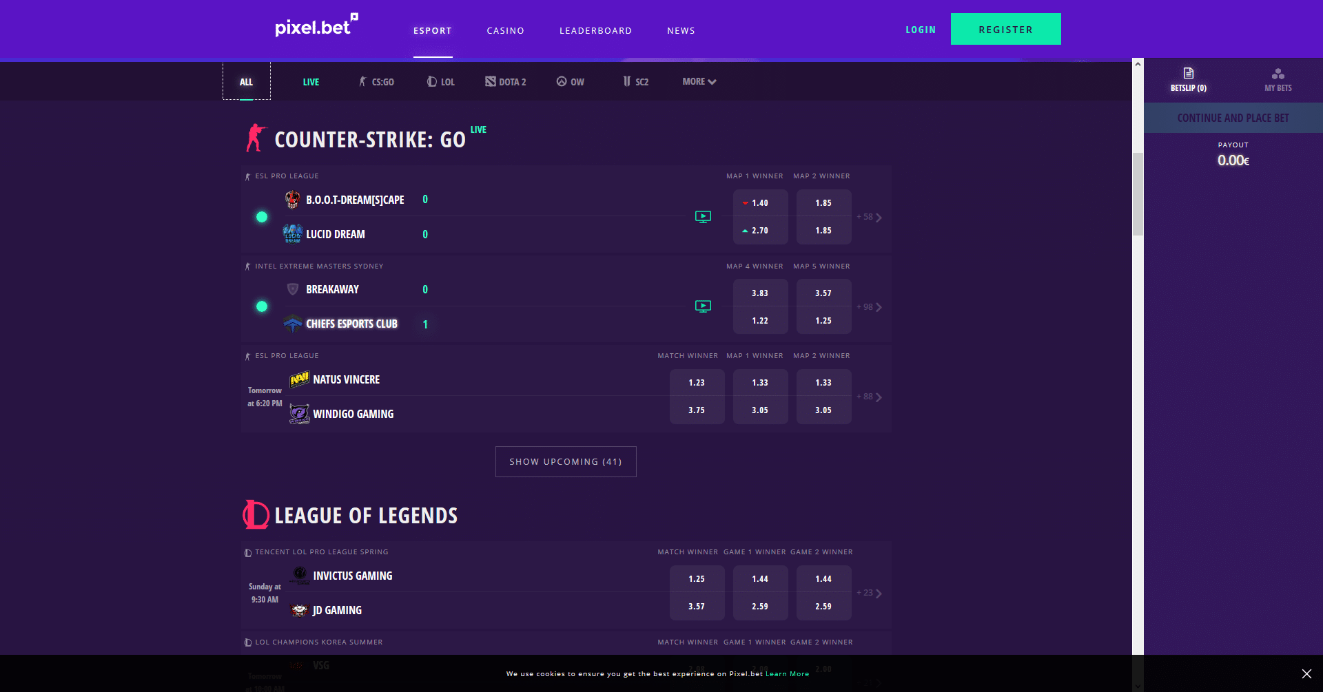This screenshot has height=692, width=1323.
Task: Click the Breakaway shield logo
Action: 293,289
